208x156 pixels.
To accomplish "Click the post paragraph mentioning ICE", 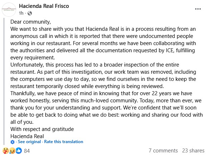I will [103, 43].
